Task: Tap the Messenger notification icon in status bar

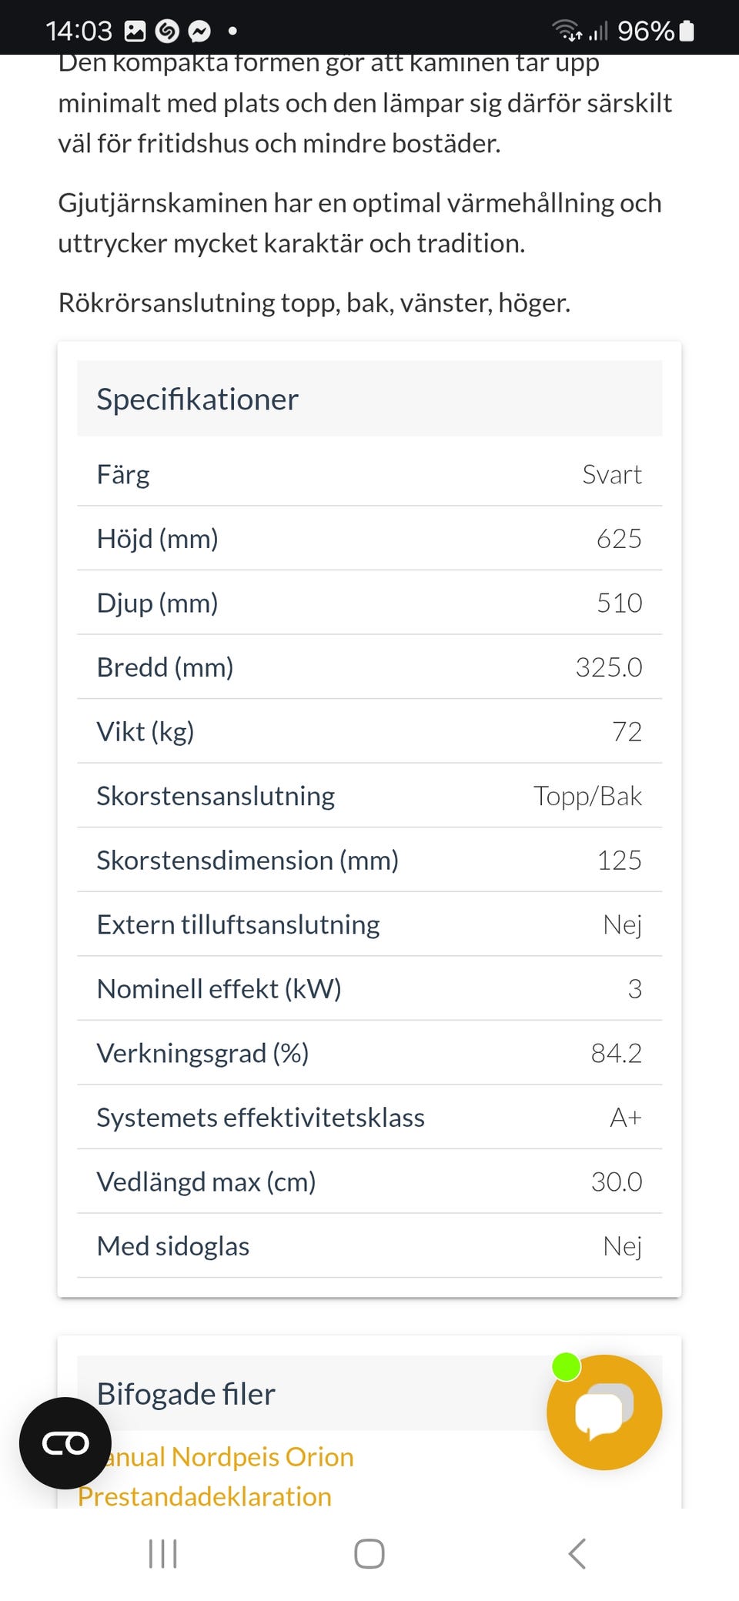Action: pyautogui.click(x=199, y=32)
